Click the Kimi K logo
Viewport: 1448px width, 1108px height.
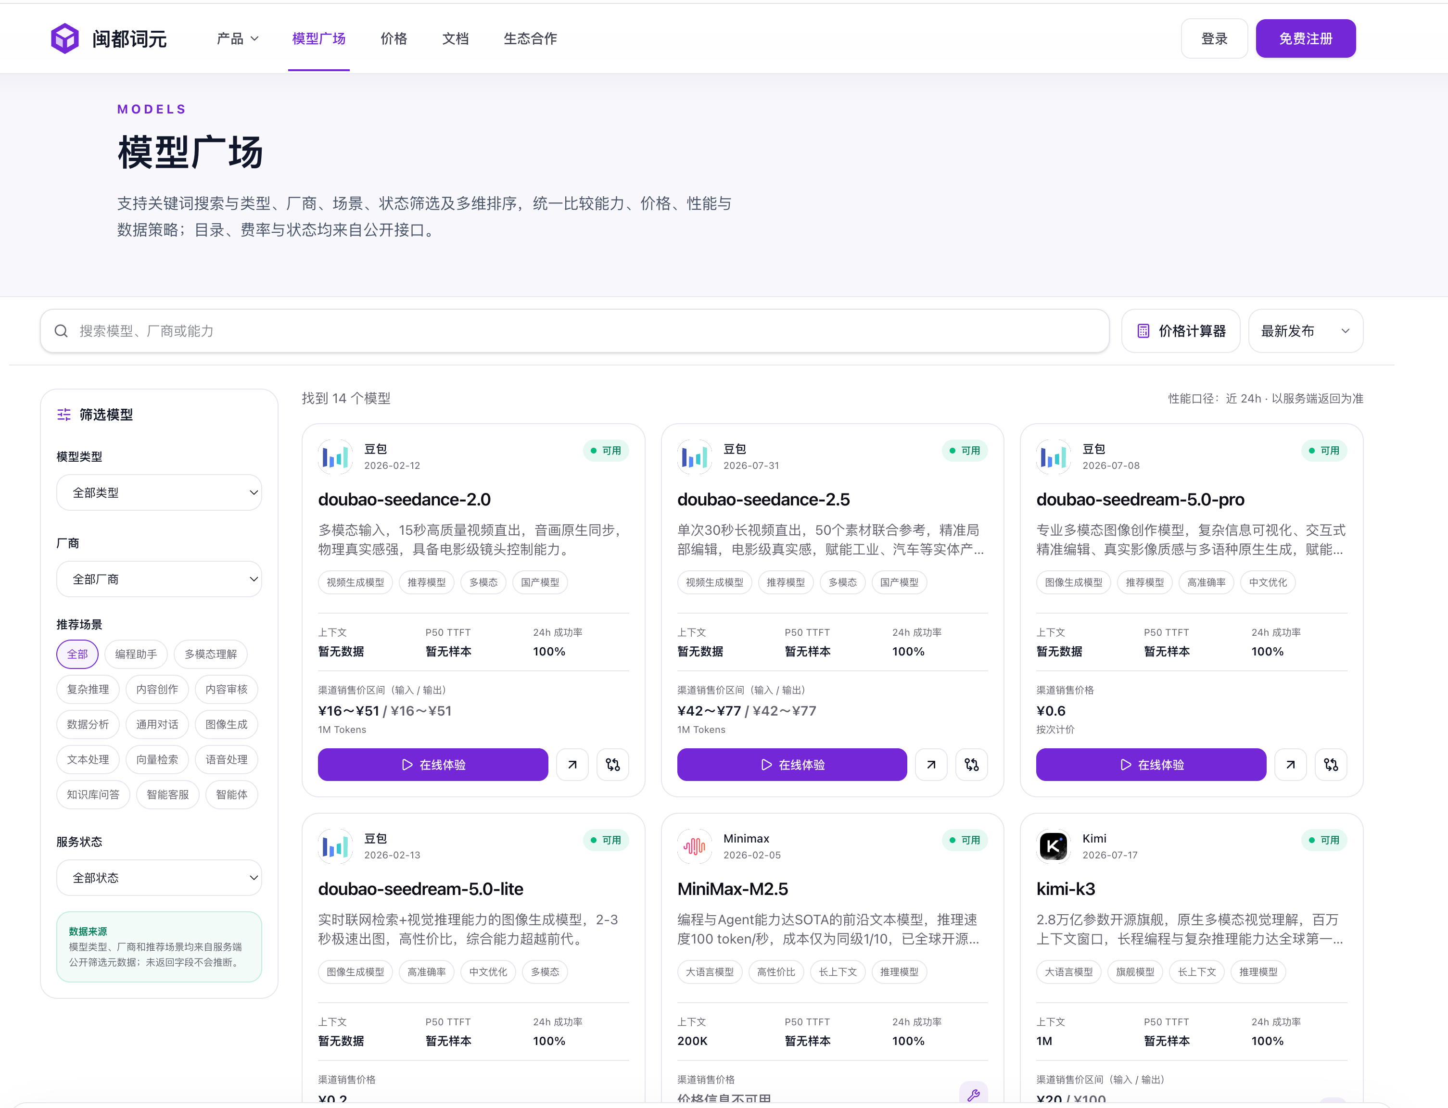(x=1053, y=846)
